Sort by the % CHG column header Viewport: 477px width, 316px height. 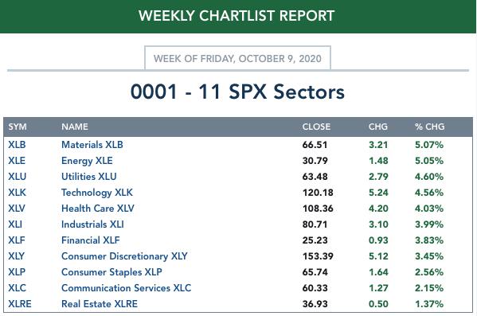[429, 127]
